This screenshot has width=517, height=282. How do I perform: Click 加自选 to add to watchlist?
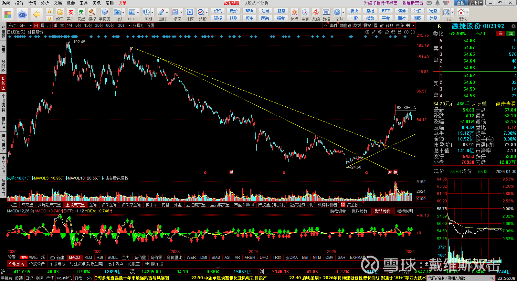coord(345,25)
